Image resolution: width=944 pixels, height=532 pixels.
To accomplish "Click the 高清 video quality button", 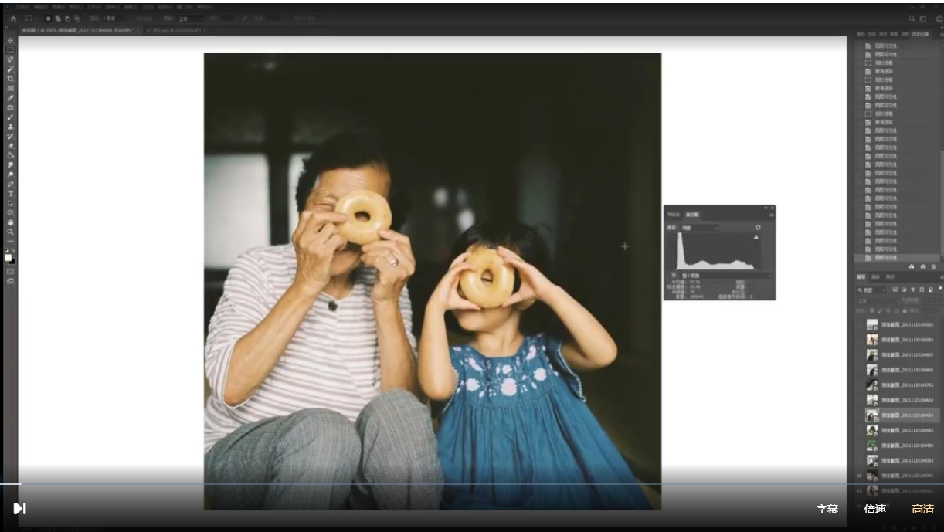I will 922,509.
